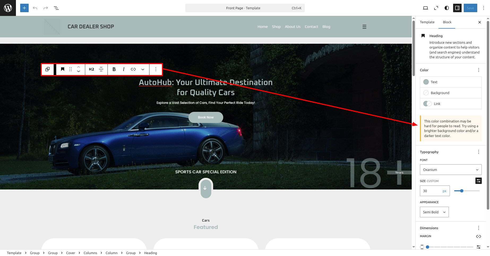Open the editor options three-dot menu
490x256 pixels.
[x=484, y=8]
